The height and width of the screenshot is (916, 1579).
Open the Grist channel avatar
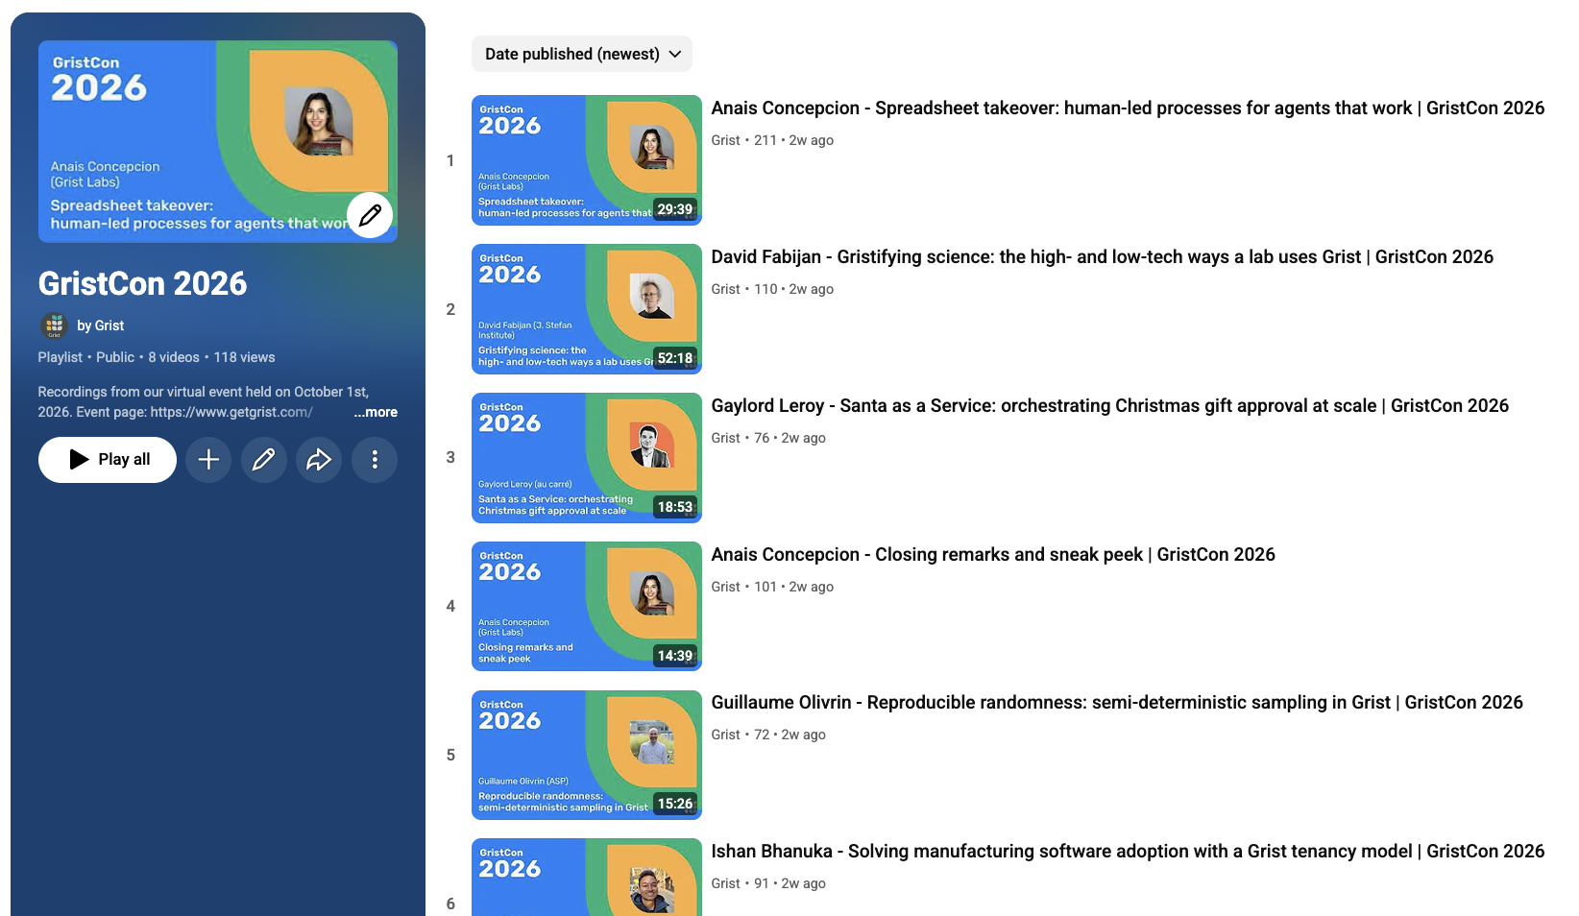pyautogui.click(x=54, y=325)
